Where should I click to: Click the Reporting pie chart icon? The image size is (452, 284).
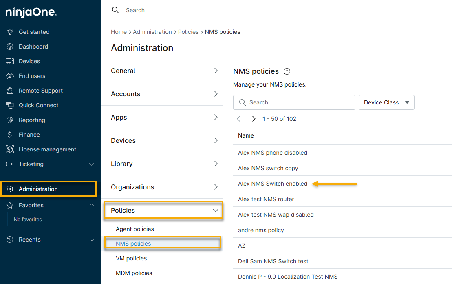pyautogui.click(x=10, y=120)
